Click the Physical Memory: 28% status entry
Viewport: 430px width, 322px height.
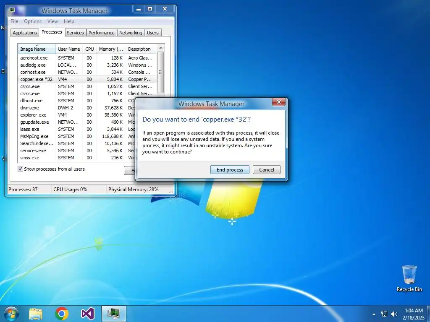point(133,189)
